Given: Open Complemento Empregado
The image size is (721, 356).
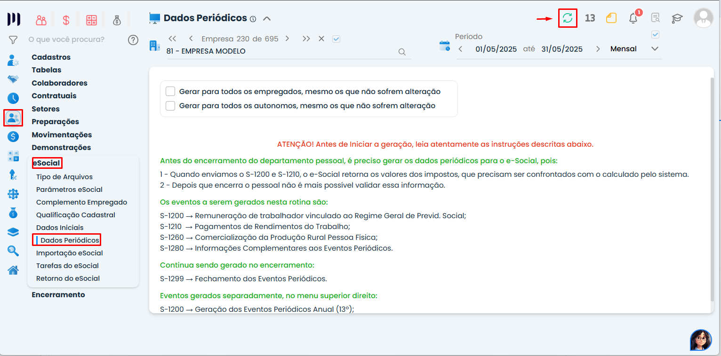Looking at the screenshot, I should pos(81,202).
